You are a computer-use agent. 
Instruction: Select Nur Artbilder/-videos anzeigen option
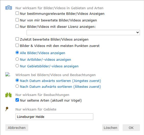click(17, 59)
